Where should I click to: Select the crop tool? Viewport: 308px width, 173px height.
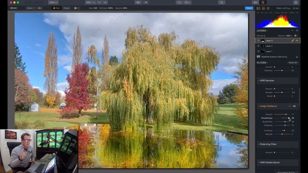coord(222,2)
